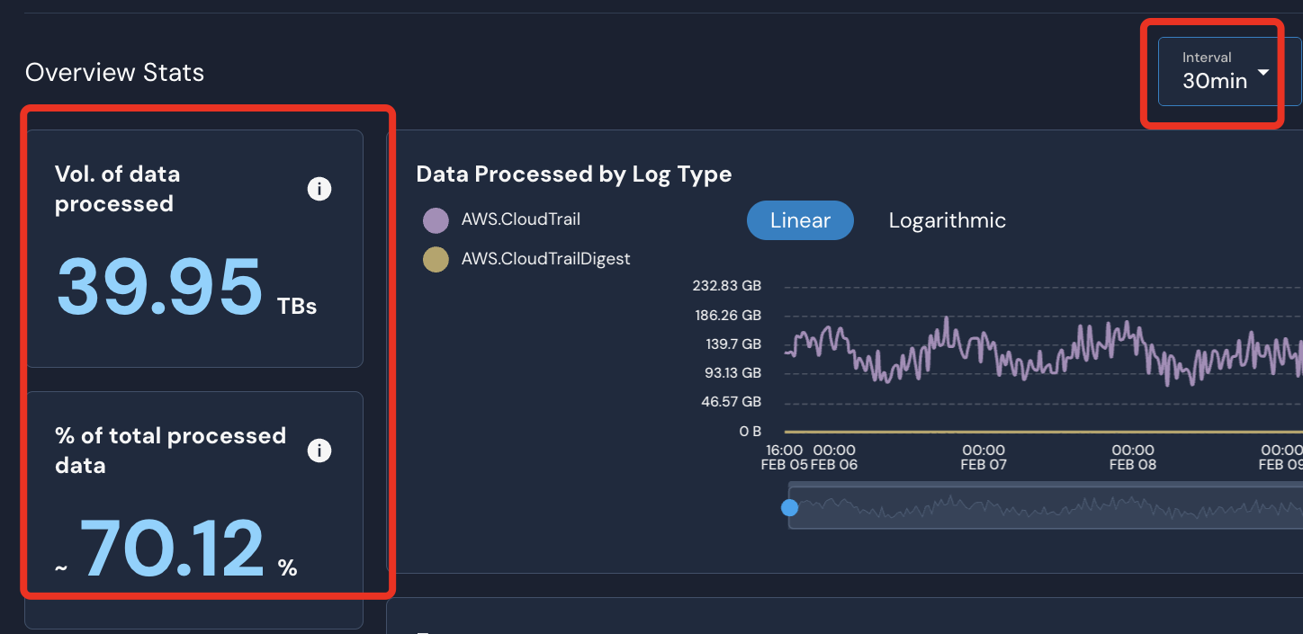Click the Overview Stats heading

point(114,73)
